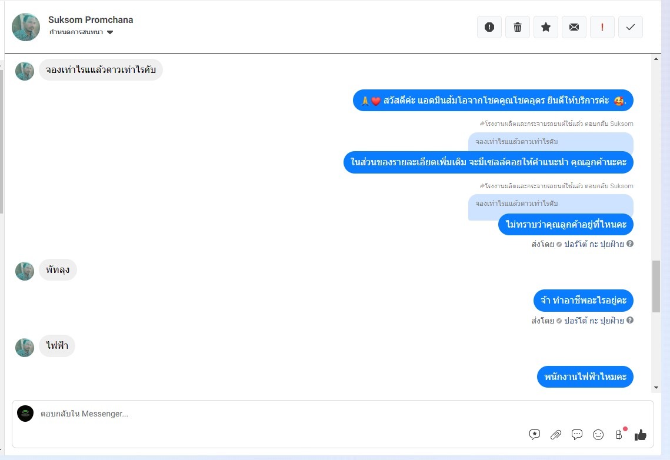
Task: Open saved replies star bubble icon
Action: [x=535, y=435]
